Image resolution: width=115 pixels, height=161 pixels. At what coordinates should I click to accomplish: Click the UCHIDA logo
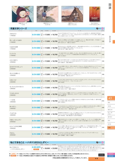pyautogui.click(x=101, y=155)
